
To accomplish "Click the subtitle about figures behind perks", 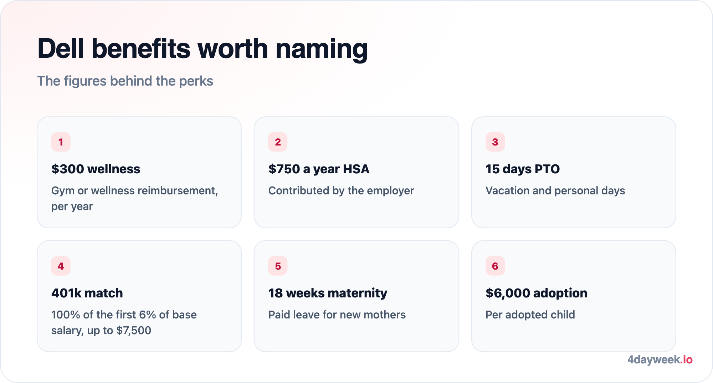I will point(125,81).
